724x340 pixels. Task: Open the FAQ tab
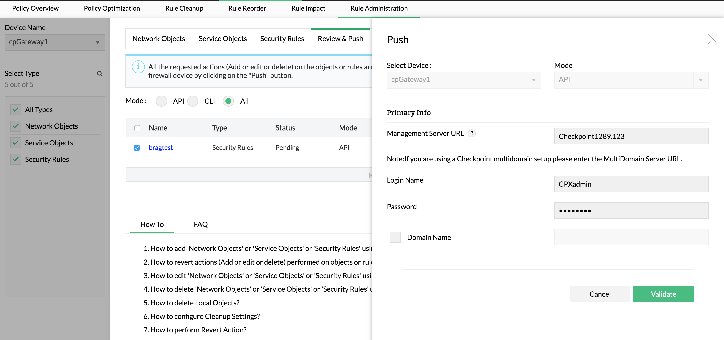click(x=201, y=224)
